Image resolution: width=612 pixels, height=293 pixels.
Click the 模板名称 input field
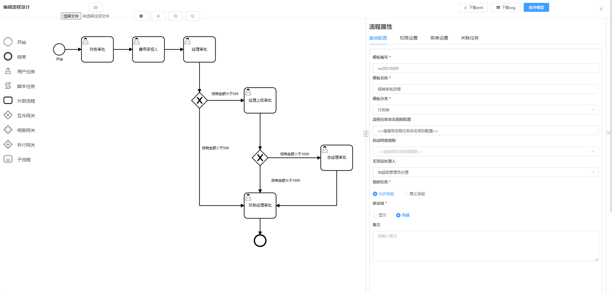coord(485,89)
